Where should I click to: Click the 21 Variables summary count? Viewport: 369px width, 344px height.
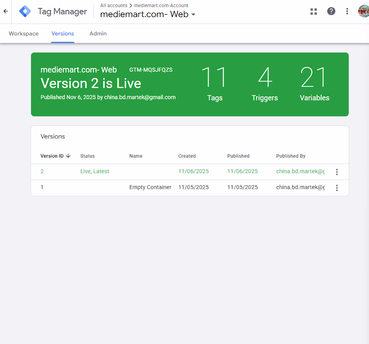pos(314,83)
